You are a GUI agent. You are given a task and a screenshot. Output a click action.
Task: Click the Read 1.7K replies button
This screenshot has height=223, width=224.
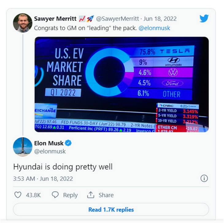coord(111,210)
